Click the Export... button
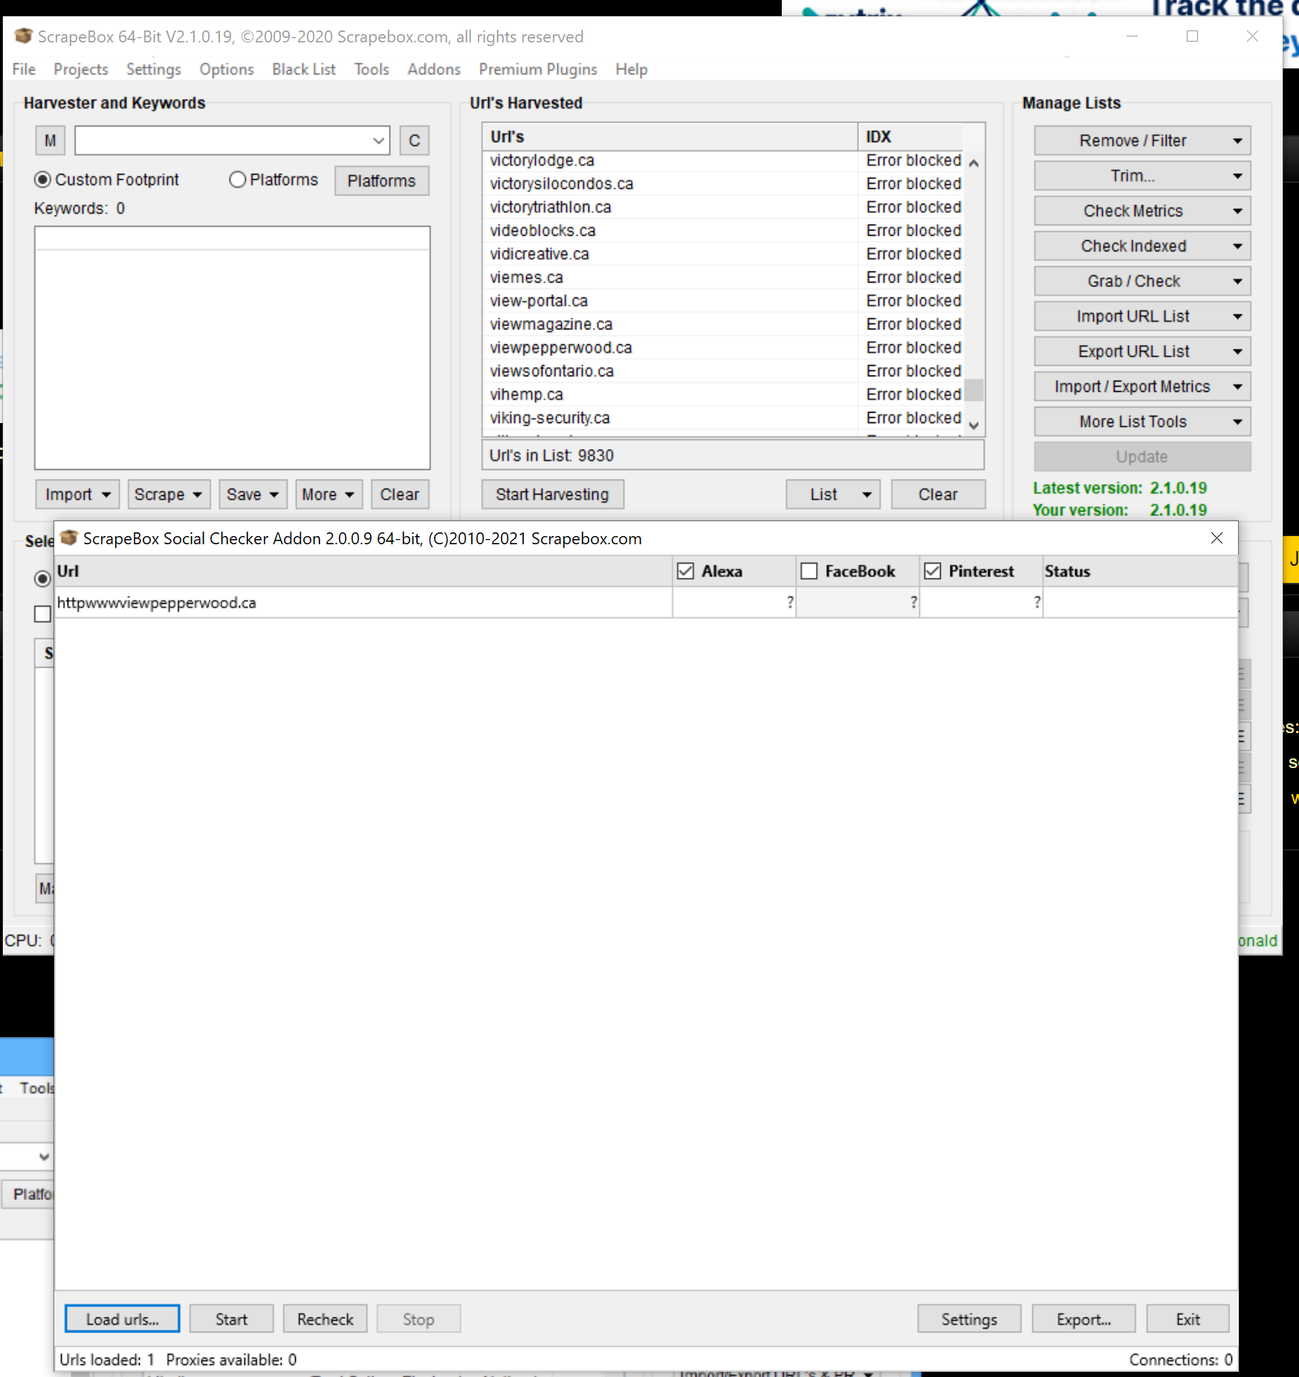 pyautogui.click(x=1083, y=1319)
